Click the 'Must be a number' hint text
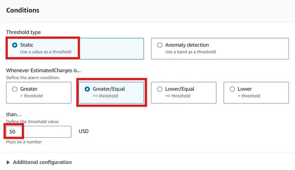Image resolution: width=295 pixels, height=170 pixels. [24, 142]
